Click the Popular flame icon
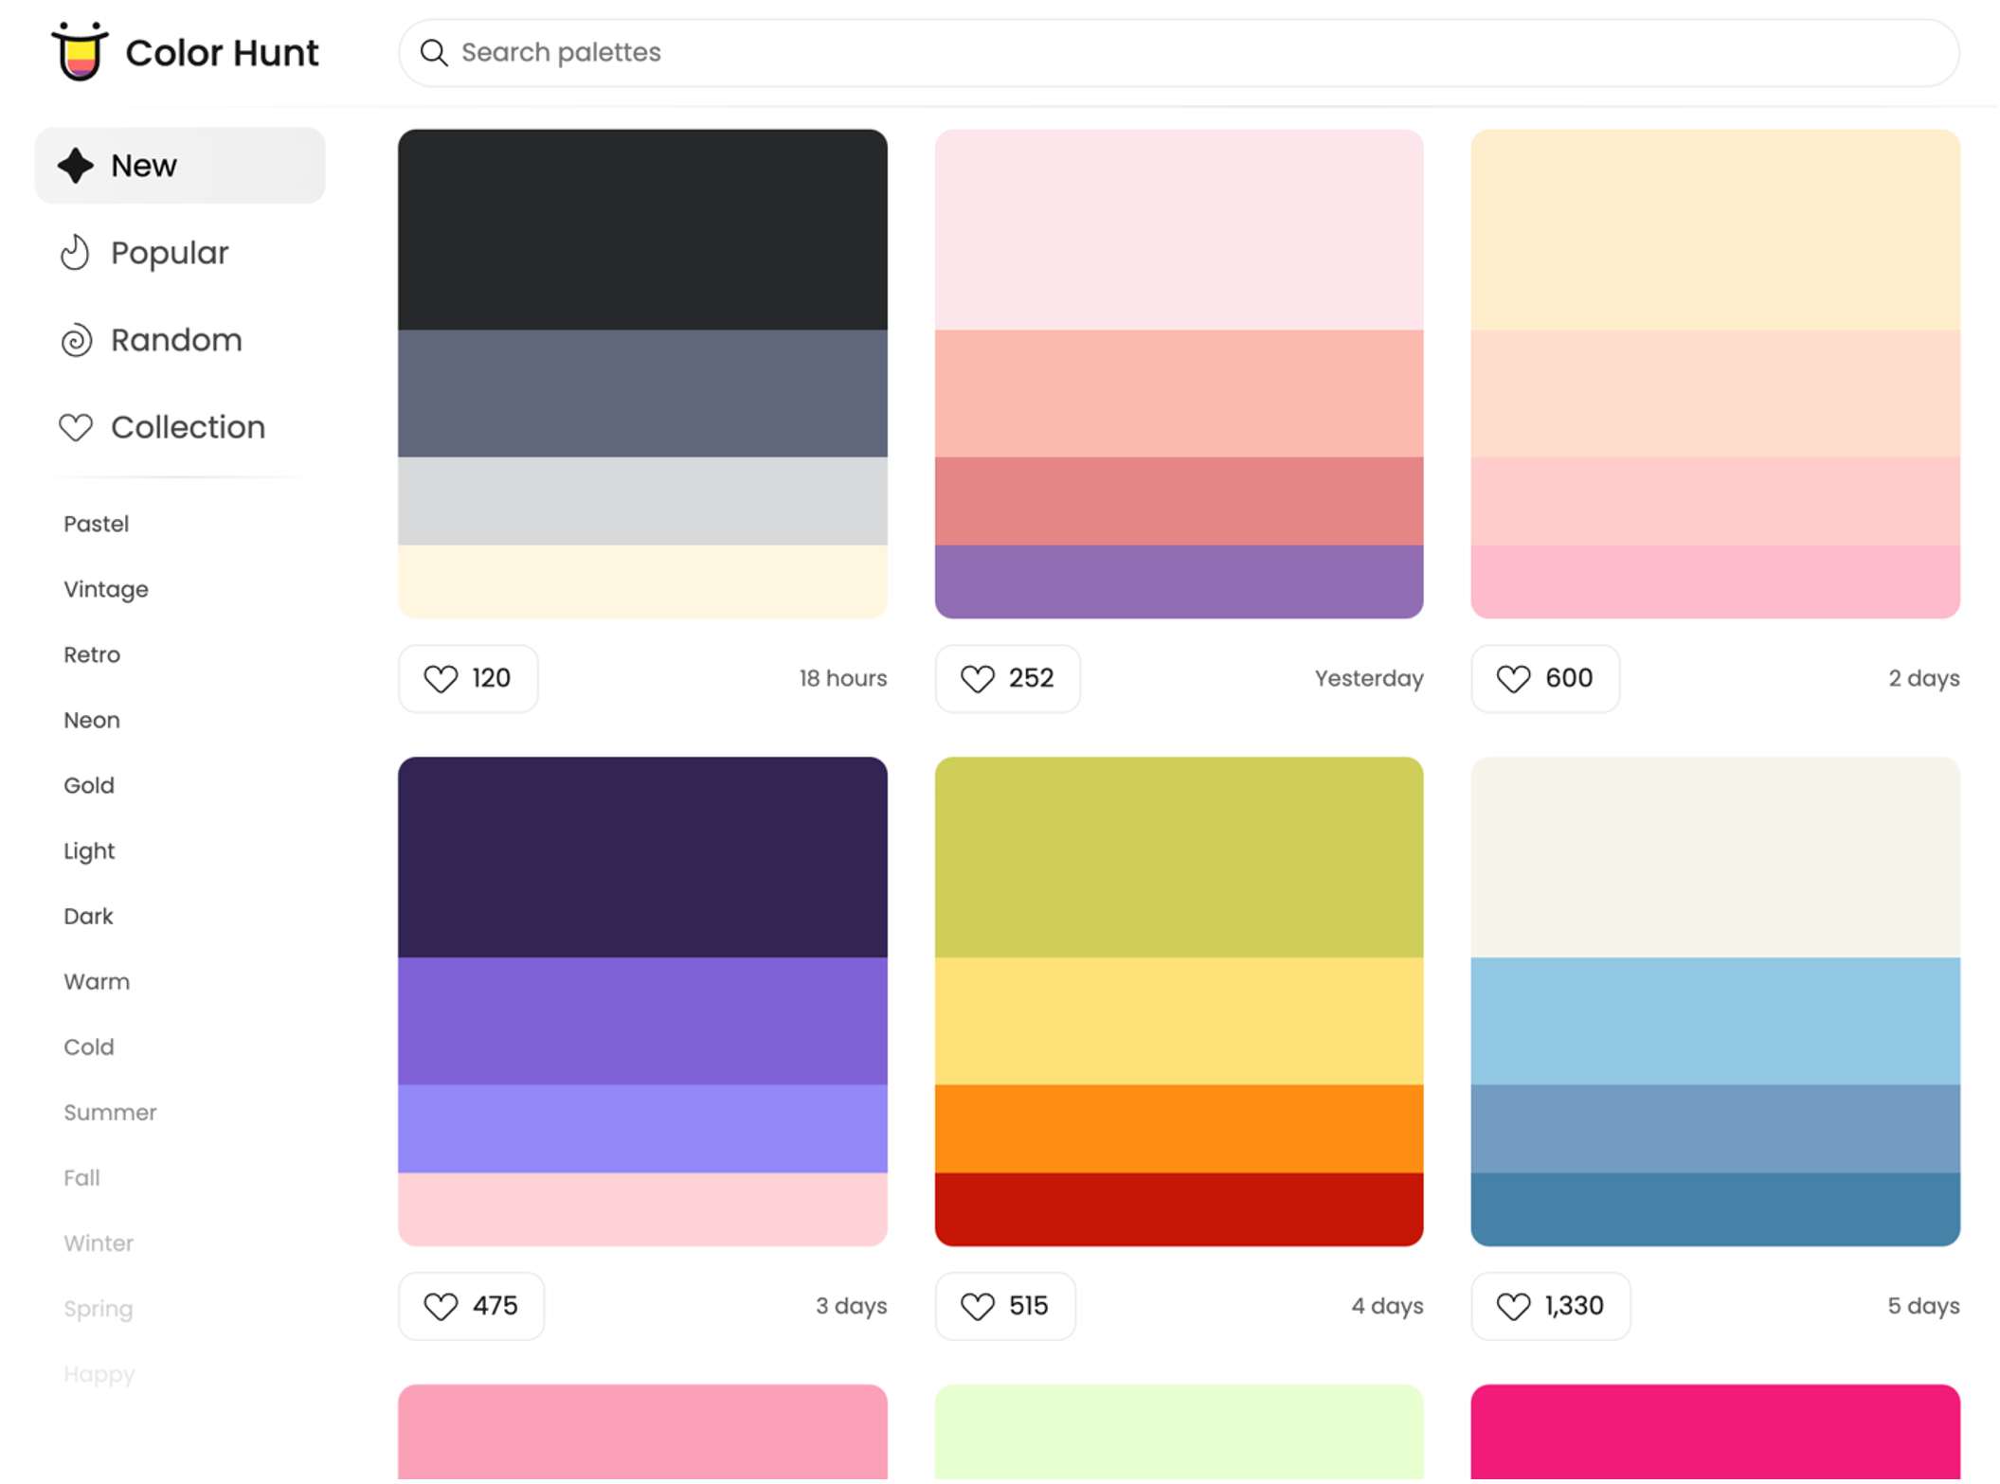This screenshot has width=2000, height=1484. click(x=75, y=253)
